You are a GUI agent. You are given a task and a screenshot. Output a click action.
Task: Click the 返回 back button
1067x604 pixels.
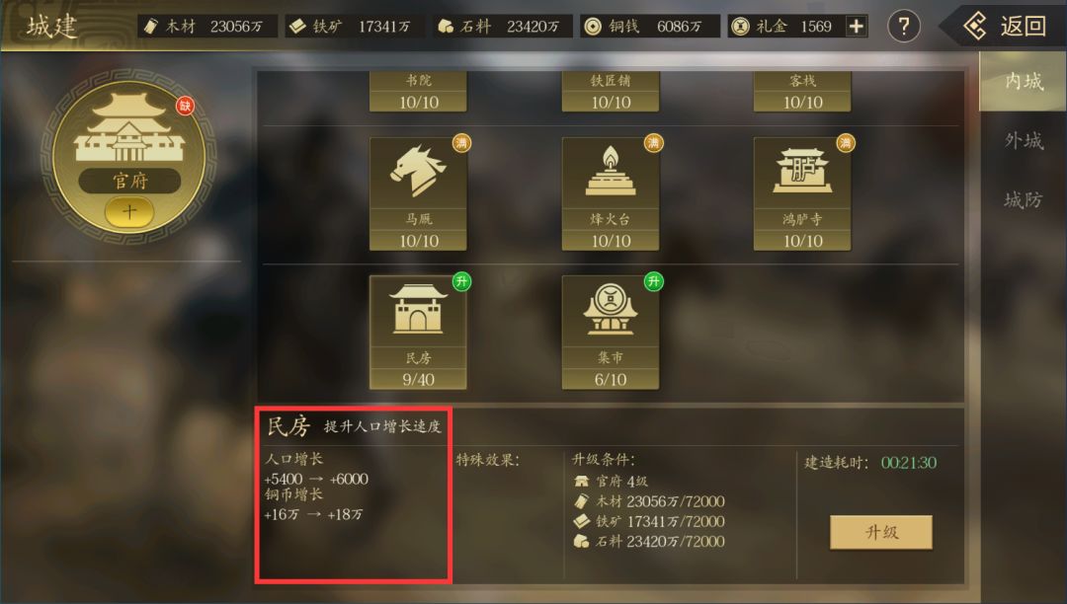pos(1004,27)
